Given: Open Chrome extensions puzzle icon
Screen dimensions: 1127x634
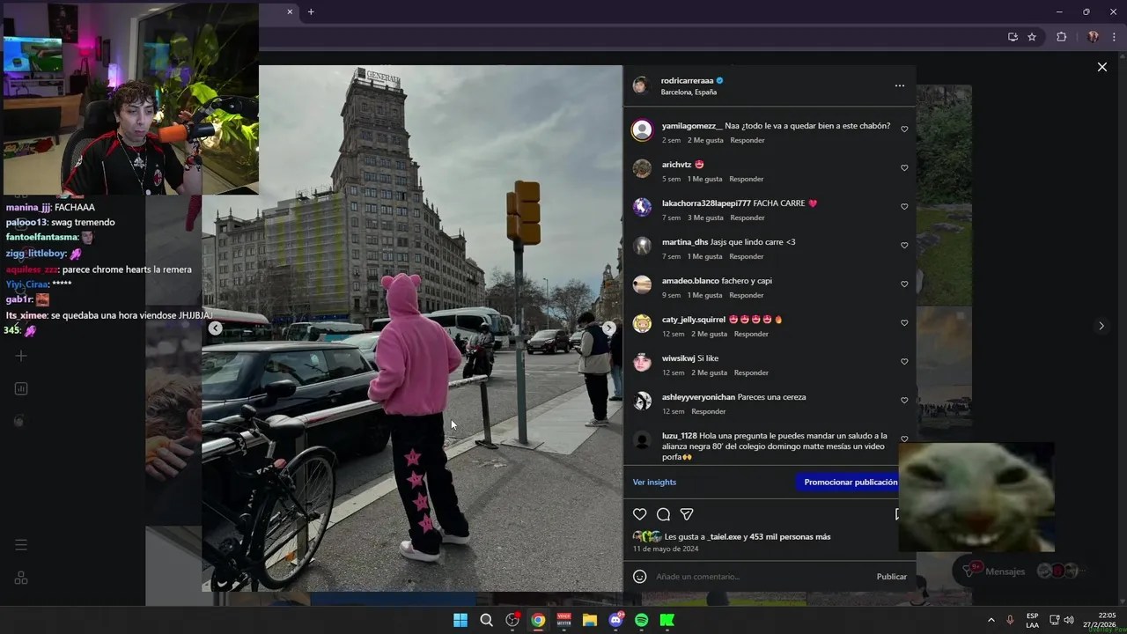Looking at the screenshot, I should click(1061, 37).
